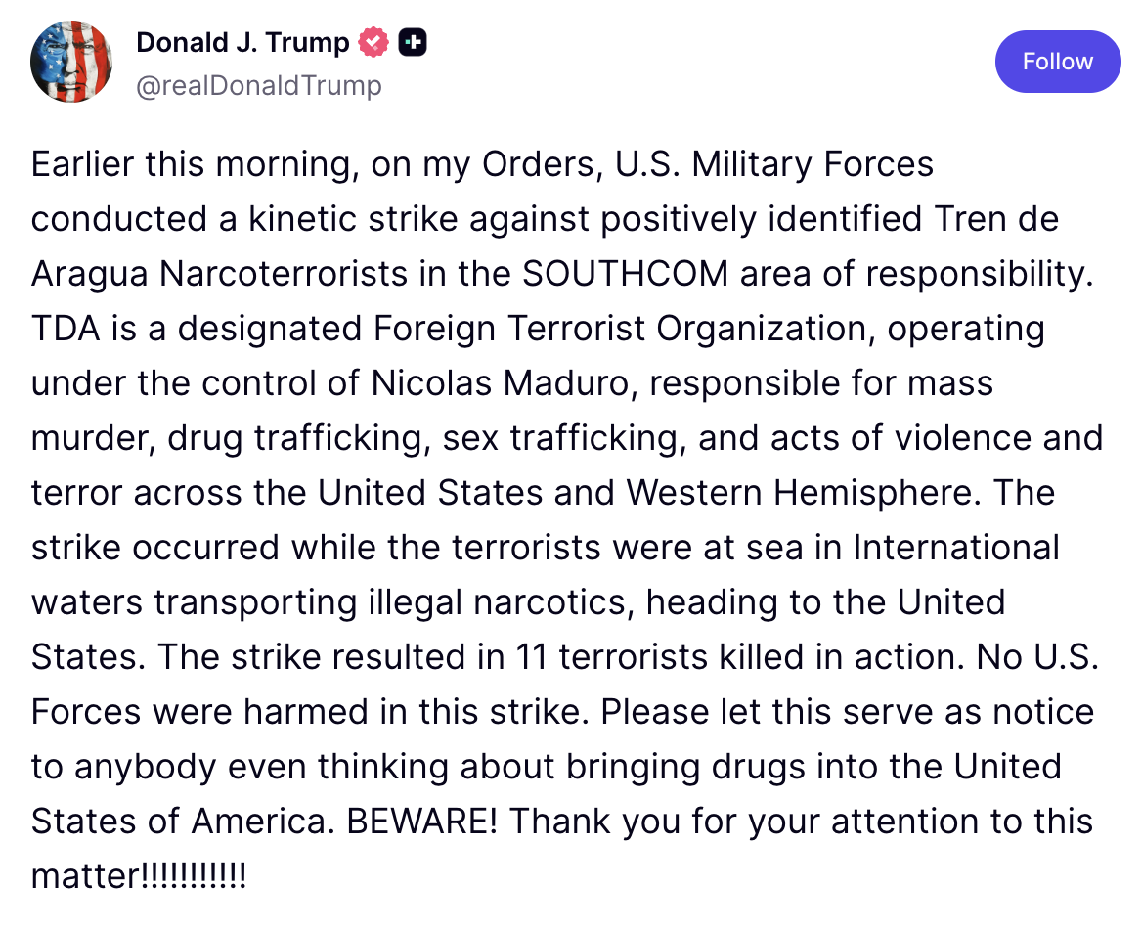Click the Donald J. Trump display name
1142x933 pixels.
tap(242, 42)
